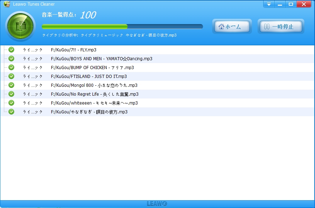Select F:/KuGou/Mongol 800 - 小さな恋のうた.mp3
315x208 pixels.
click(x=94, y=85)
